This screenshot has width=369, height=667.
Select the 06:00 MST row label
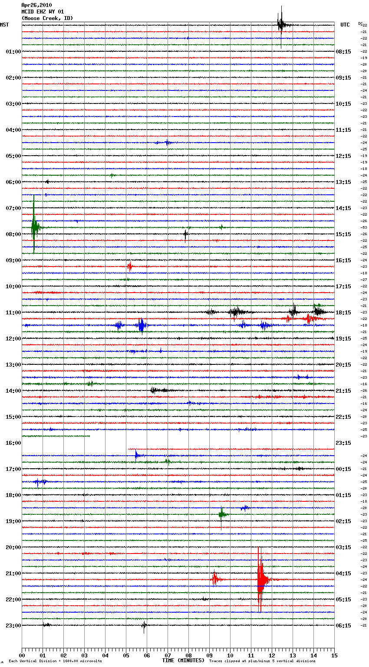click(13, 182)
